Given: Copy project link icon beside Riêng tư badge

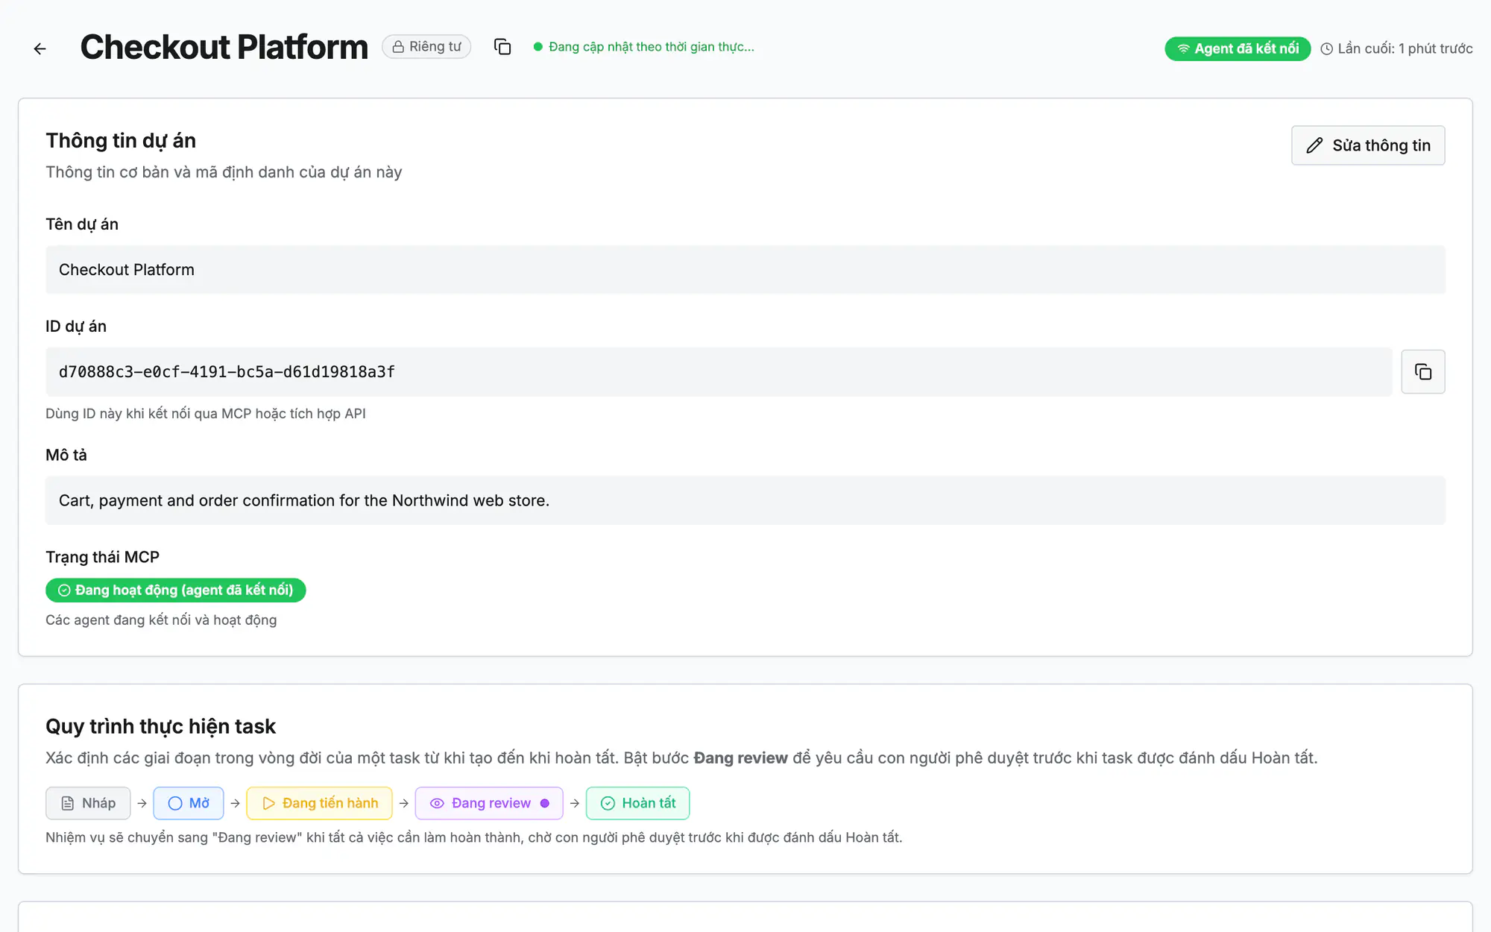Looking at the screenshot, I should (x=502, y=47).
